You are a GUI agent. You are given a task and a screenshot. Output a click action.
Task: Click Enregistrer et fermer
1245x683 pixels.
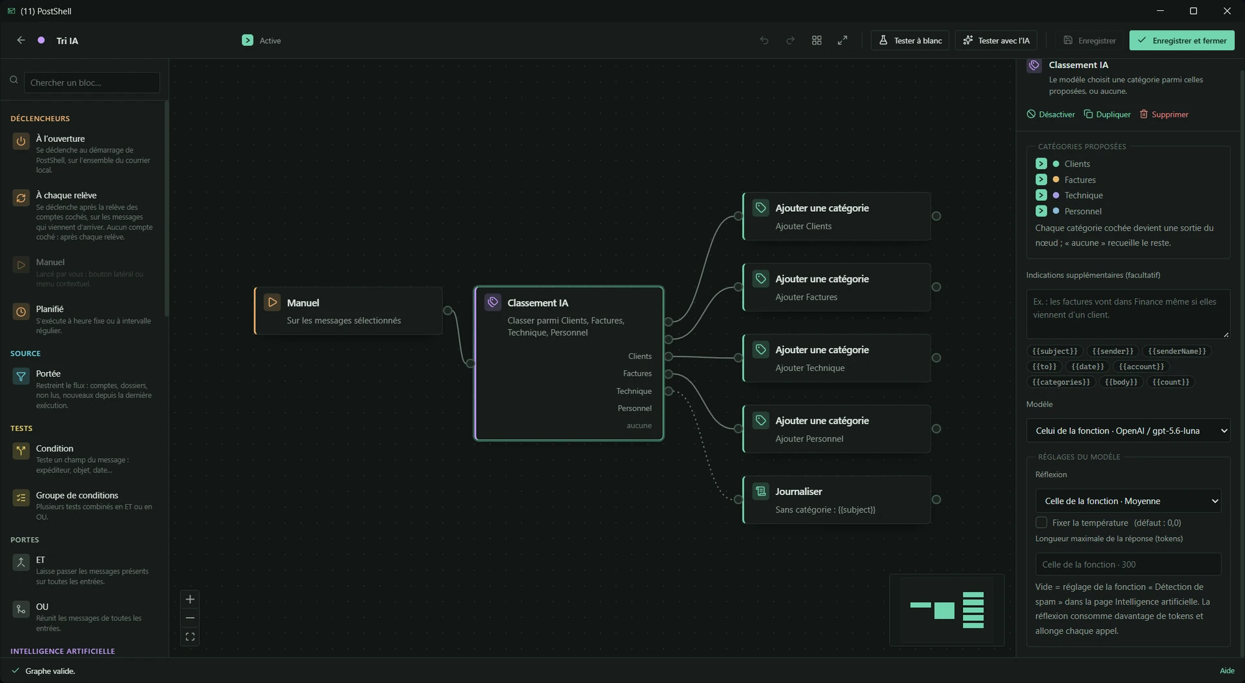click(x=1181, y=40)
